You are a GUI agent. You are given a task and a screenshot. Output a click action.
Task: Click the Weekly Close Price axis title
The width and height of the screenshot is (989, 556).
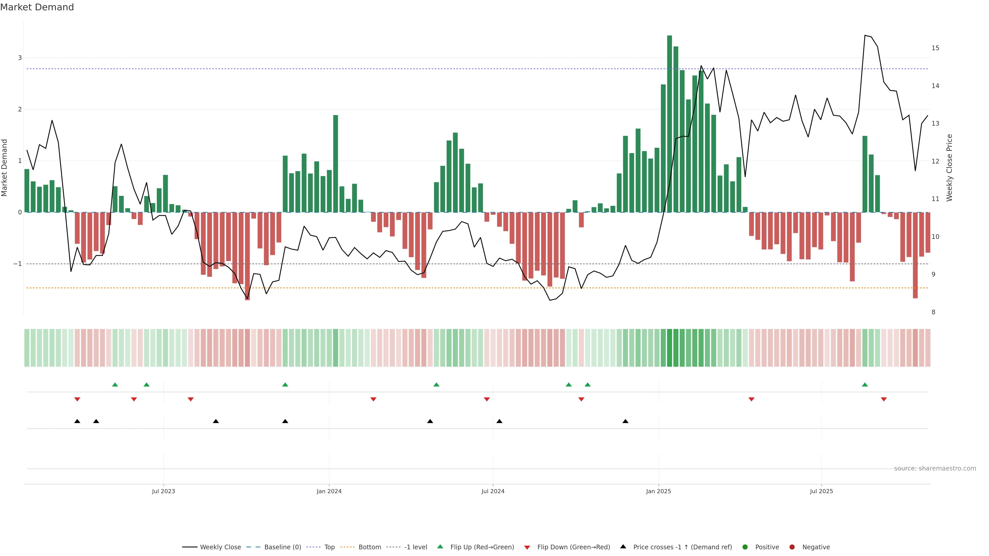coord(949,168)
